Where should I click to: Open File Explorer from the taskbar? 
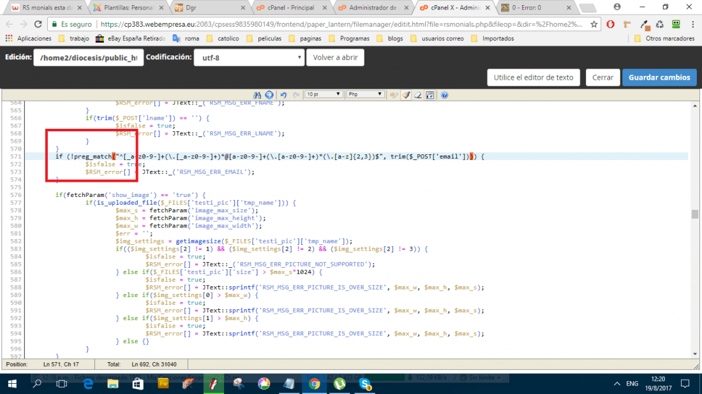112,384
